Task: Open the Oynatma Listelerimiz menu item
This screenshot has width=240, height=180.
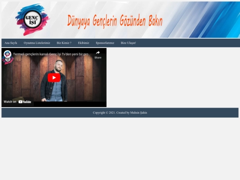Action: click(x=37, y=43)
